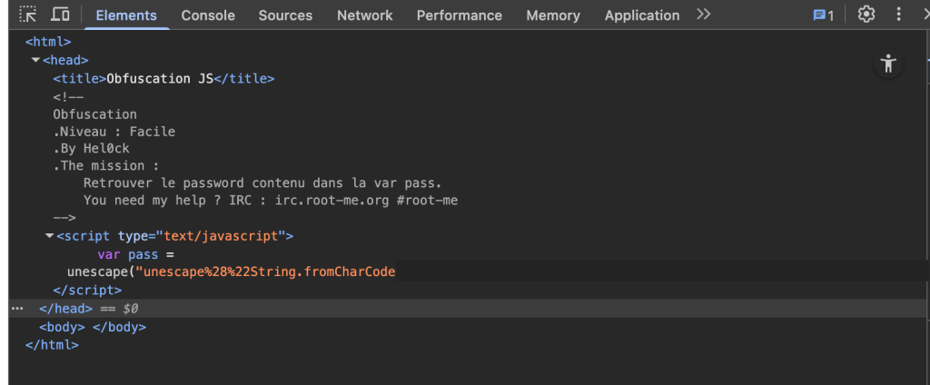Select the Memory tab
This screenshot has height=385, width=930.
point(552,15)
